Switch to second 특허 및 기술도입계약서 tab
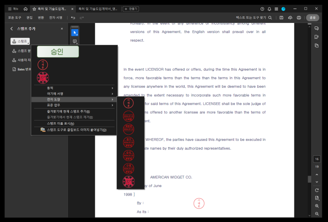The image size is (328, 222). [98, 9]
